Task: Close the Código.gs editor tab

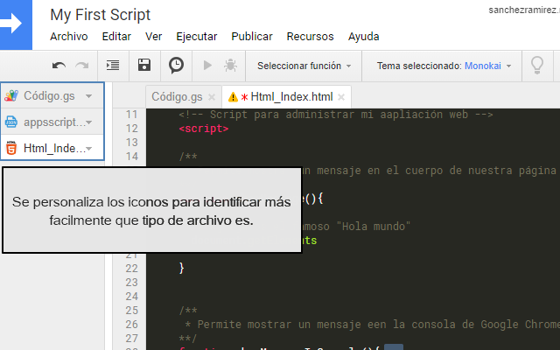Action: tap(212, 97)
